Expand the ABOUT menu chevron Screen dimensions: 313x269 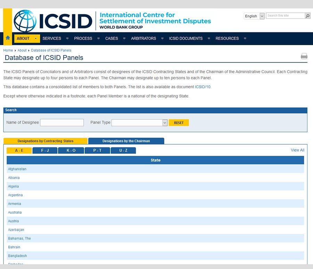[x=36, y=39]
